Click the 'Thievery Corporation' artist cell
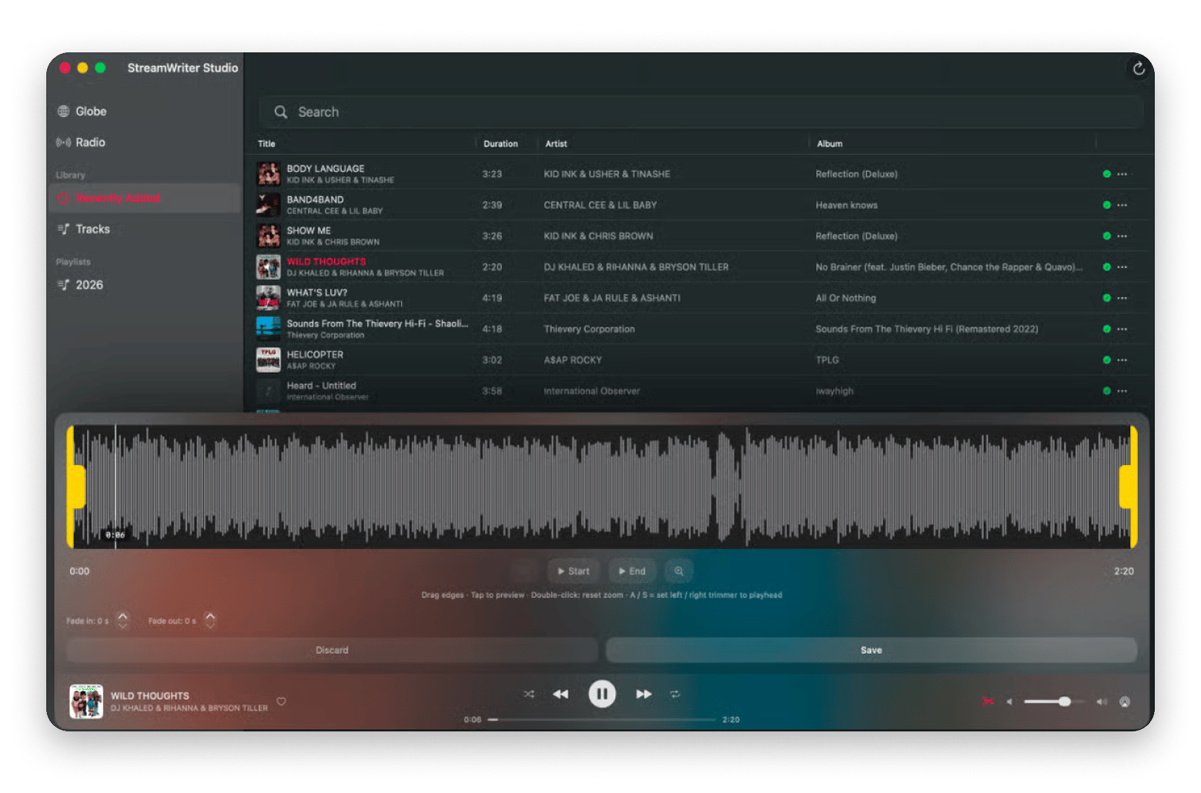 point(589,329)
